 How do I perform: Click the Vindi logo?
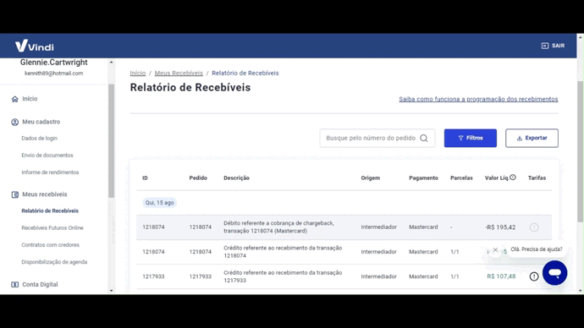[x=34, y=46]
